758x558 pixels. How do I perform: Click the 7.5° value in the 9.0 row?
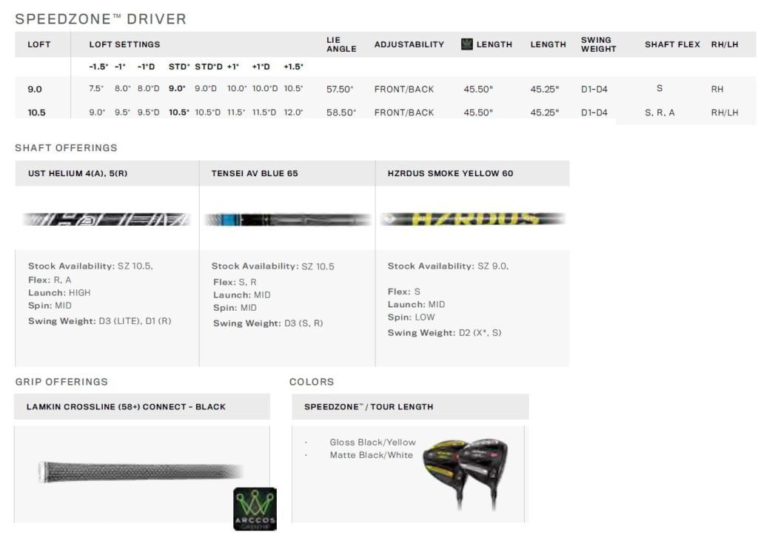(96, 88)
